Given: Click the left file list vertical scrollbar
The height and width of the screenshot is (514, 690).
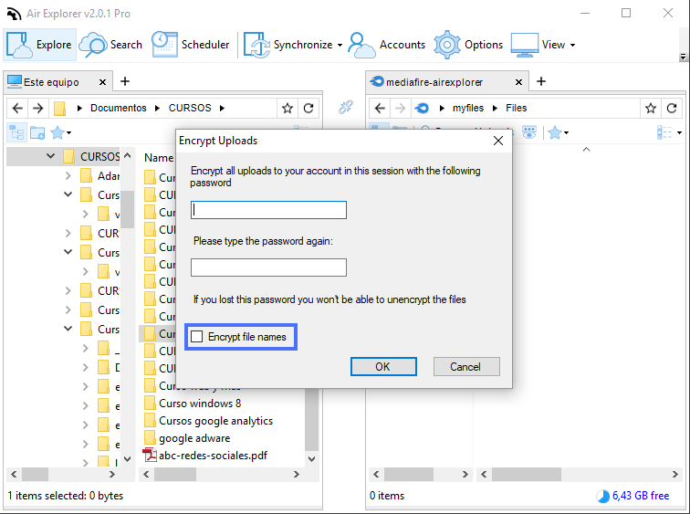Looking at the screenshot, I should pos(311,420).
